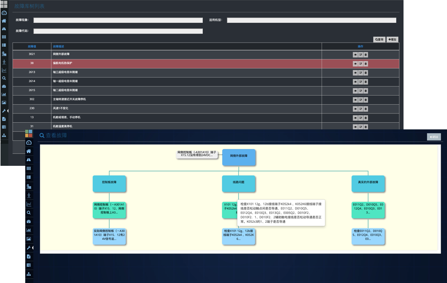This screenshot has width=447, height=283.
Task: Select factory building icon in 查看故障 window sidebar
Action: click(29, 186)
